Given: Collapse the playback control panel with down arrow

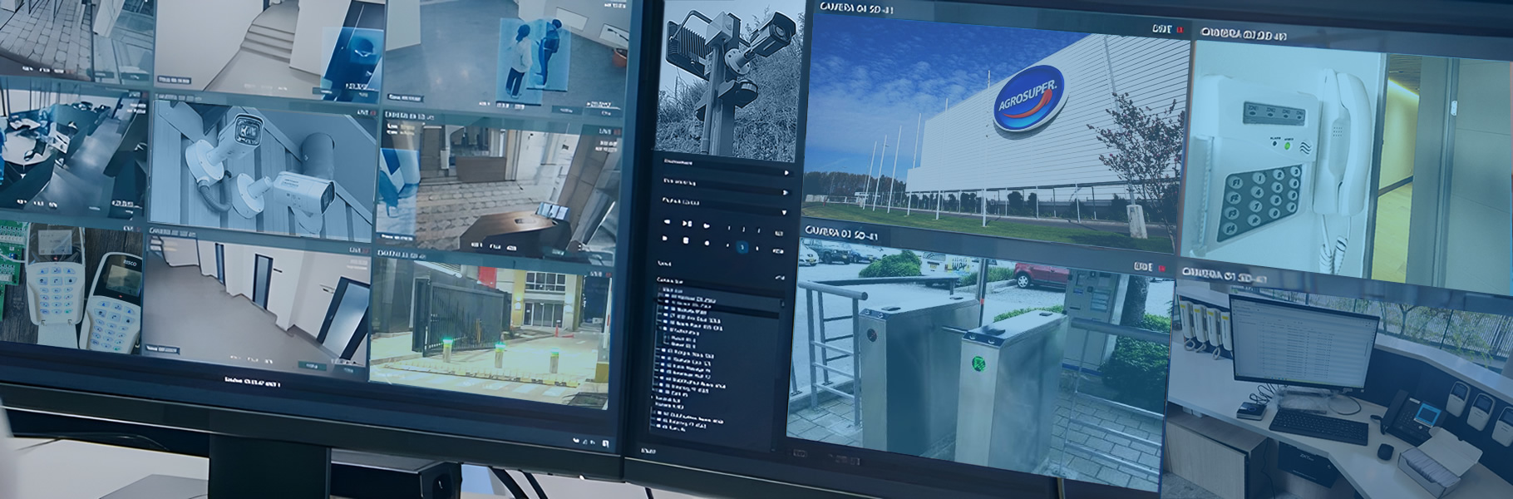Looking at the screenshot, I should coord(783,212).
